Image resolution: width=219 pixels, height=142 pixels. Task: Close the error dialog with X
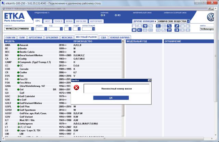click(149, 80)
